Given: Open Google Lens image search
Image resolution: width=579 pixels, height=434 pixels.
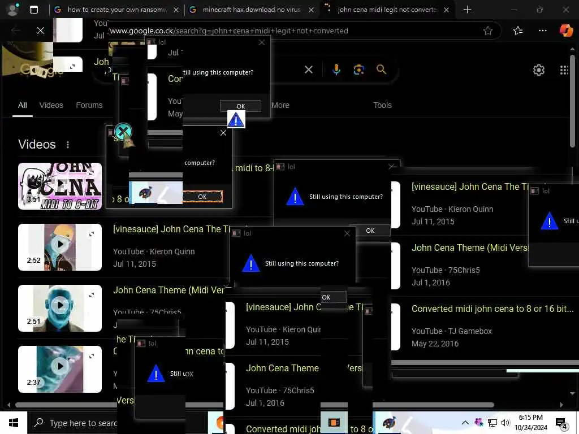Looking at the screenshot, I should click(x=358, y=70).
